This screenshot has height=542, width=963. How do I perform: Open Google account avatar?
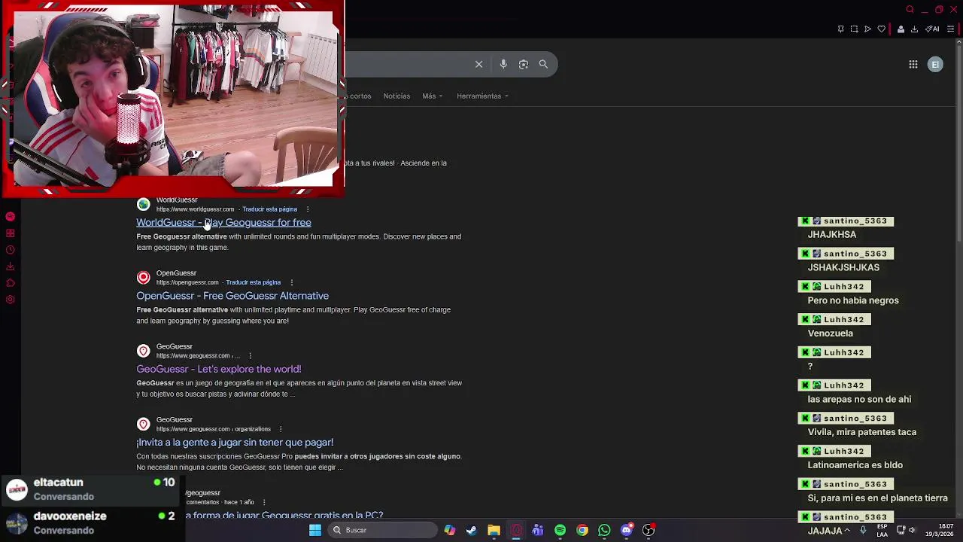935,65
